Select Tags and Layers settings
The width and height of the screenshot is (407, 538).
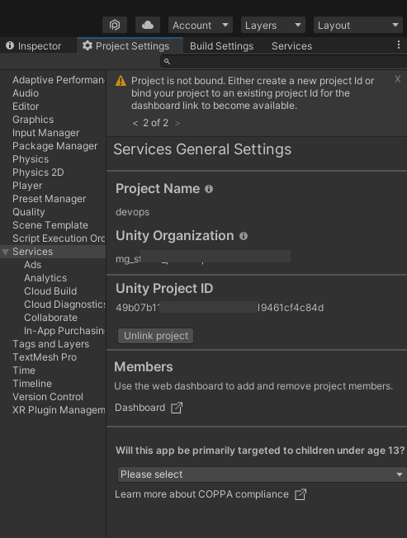[53, 344]
